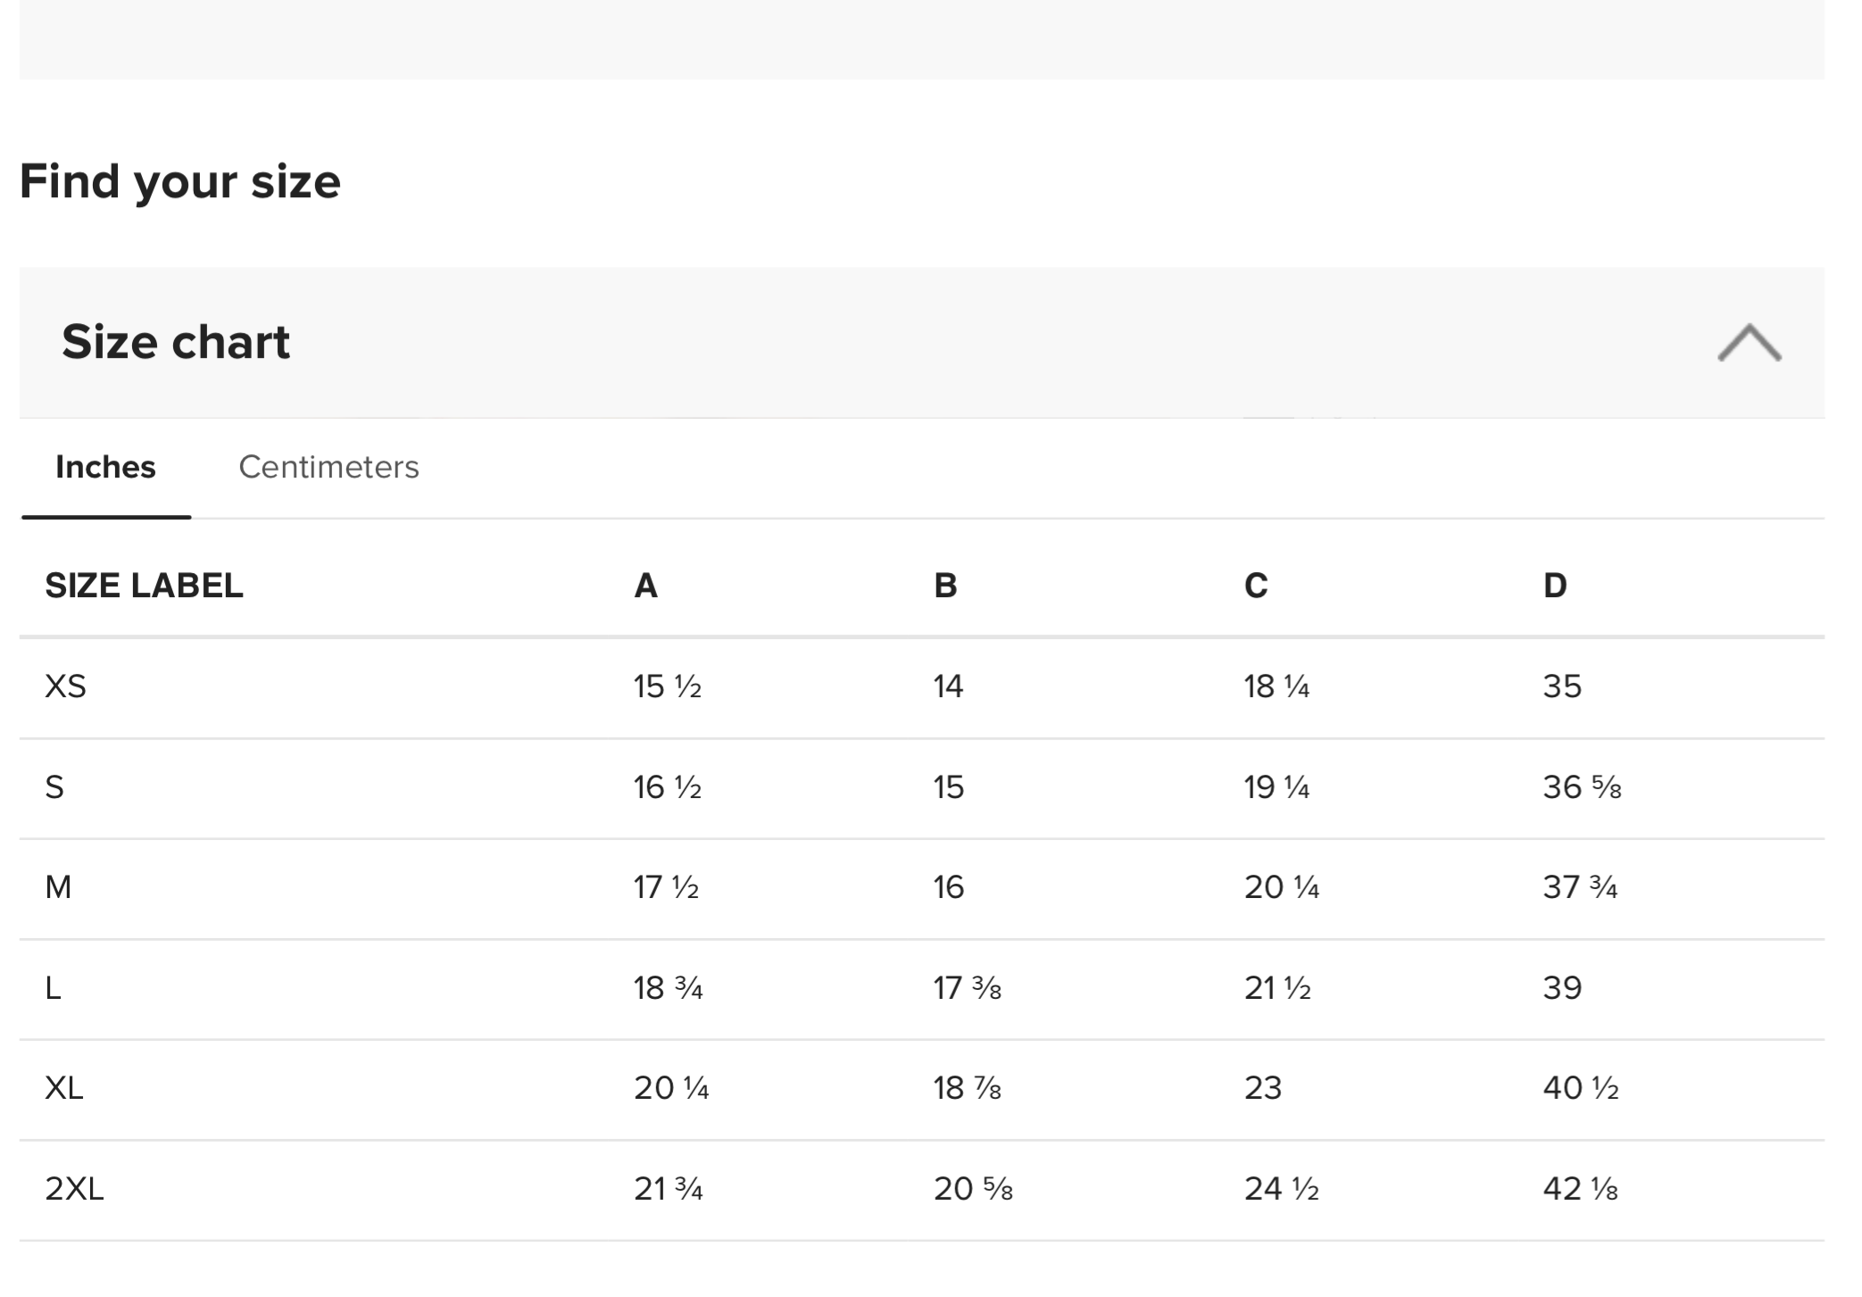Collapse the Size chart with chevron arrow
Image resolution: width=1862 pixels, height=1297 pixels.
pyautogui.click(x=1748, y=343)
